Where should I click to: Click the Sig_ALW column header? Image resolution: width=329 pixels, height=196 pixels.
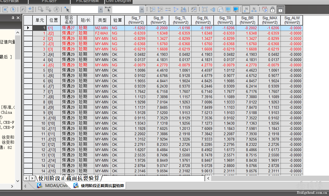(x=292, y=20)
